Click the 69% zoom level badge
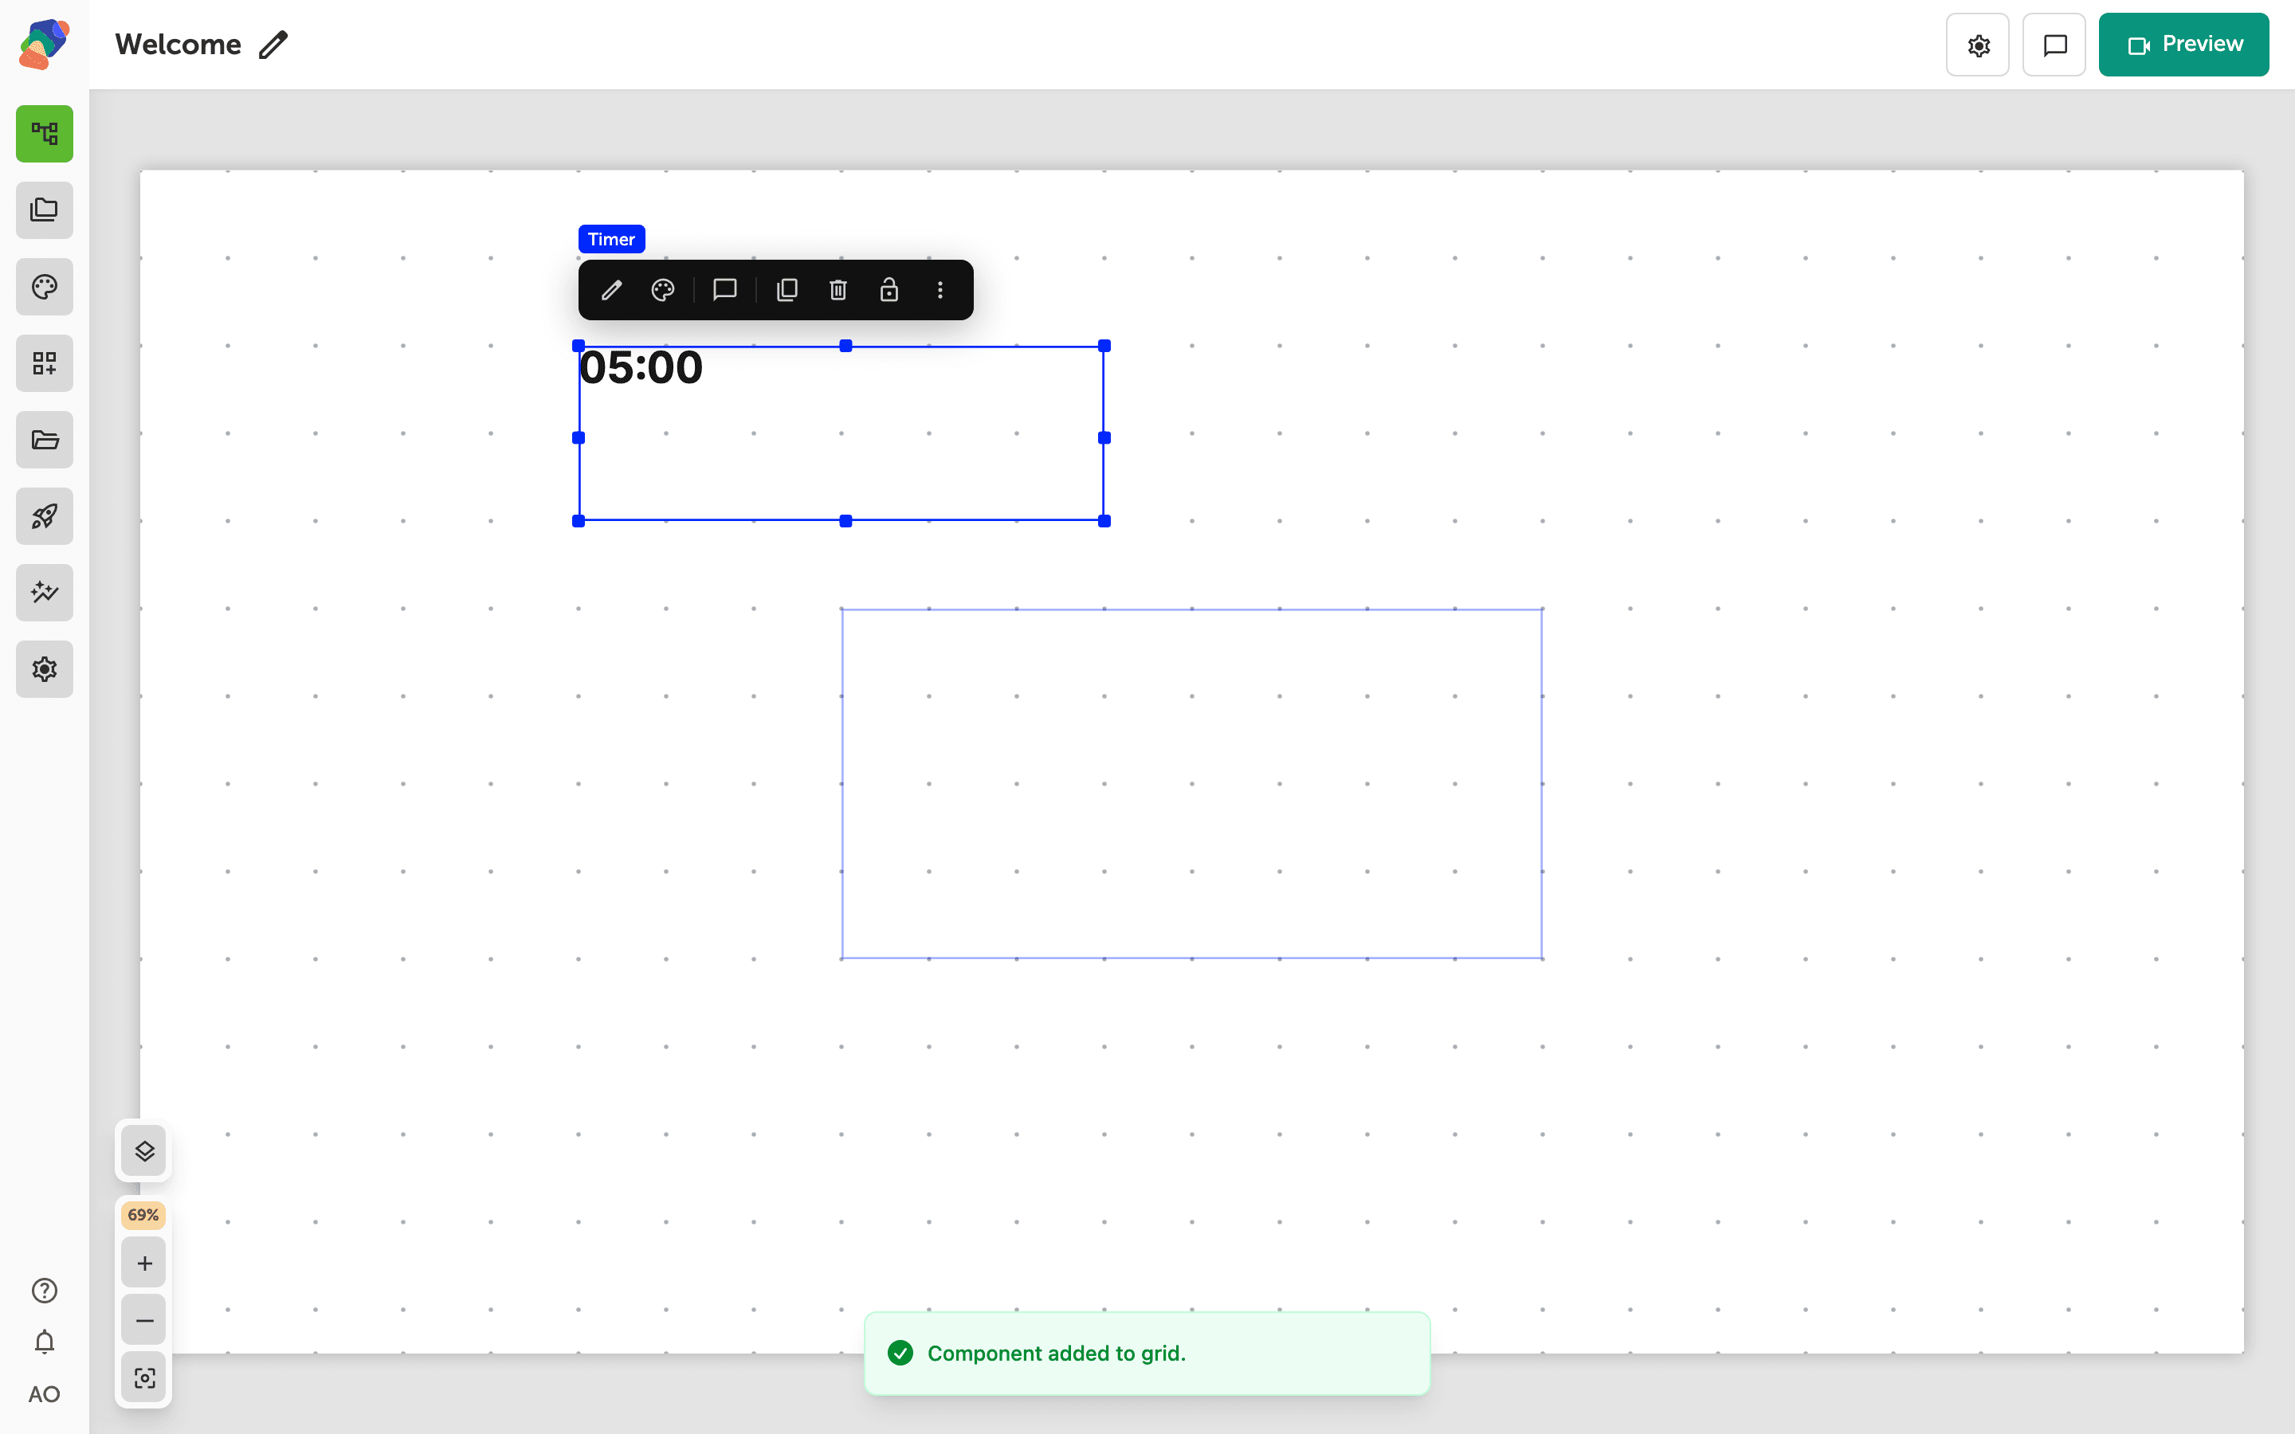This screenshot has height=1434, width=2295. [143, 1215]
